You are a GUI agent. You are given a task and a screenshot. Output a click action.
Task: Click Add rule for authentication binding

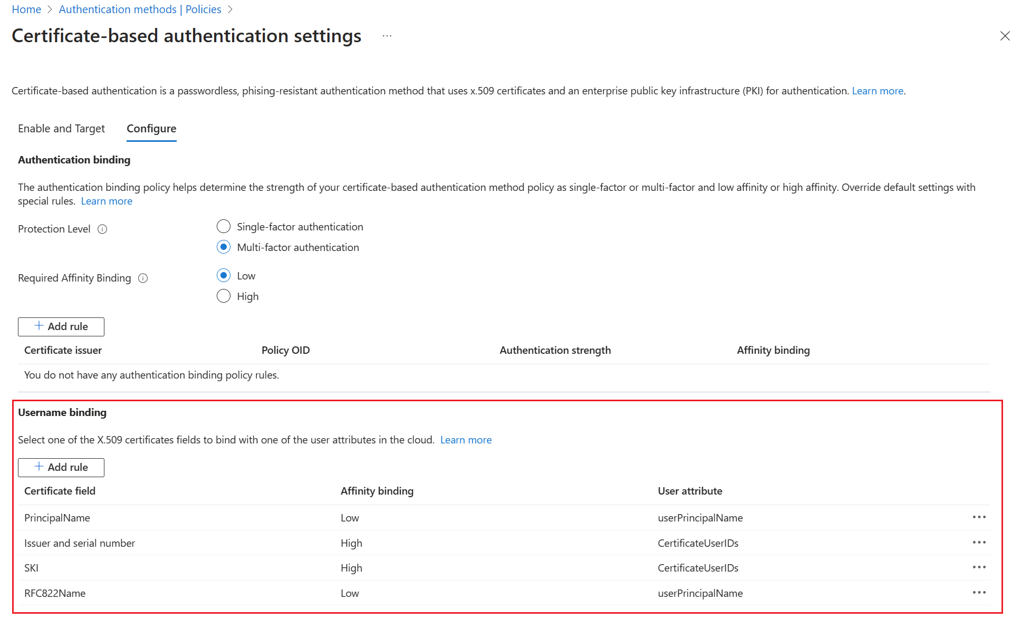point(61,326)
